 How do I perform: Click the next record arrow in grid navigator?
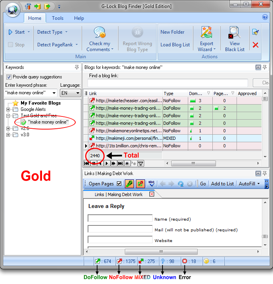[x=107, y=164]
